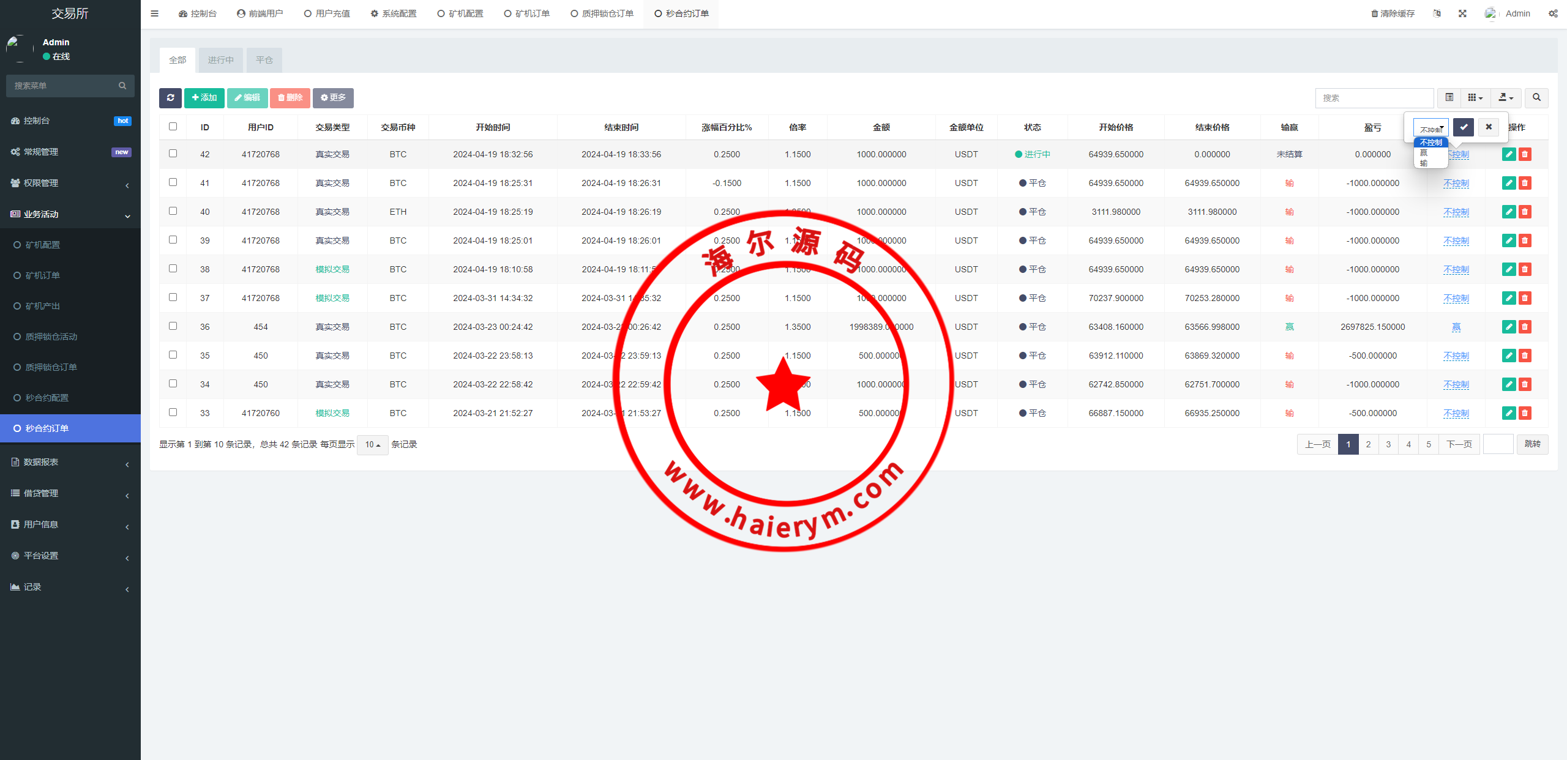
Task: Check the select-all checkbox in the table header
Action: pos(173,127)
